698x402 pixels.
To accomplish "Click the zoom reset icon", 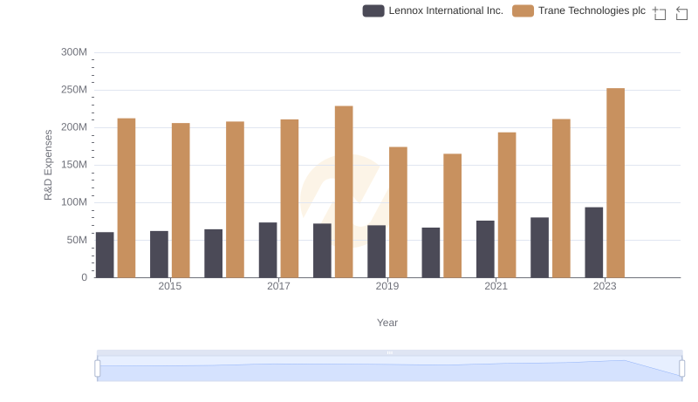I will click(x=681, y=13).
